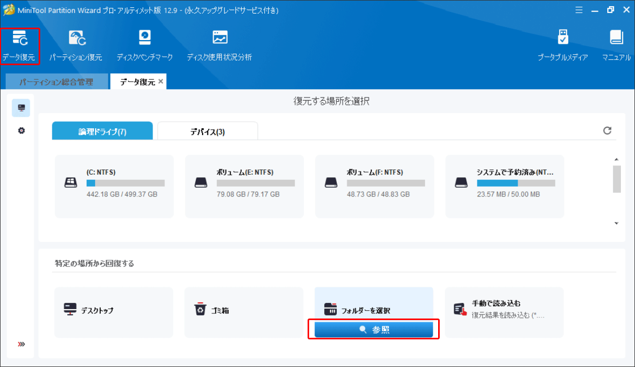635x367 pixels.
Task: Click the C: drive windows disk icon
Action: (x=70, y=182)
